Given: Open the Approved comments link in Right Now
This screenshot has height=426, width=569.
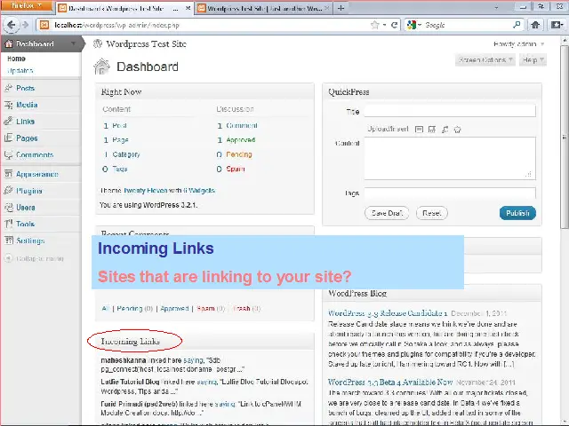Looking at the screenshot, I should coord(241,140).
